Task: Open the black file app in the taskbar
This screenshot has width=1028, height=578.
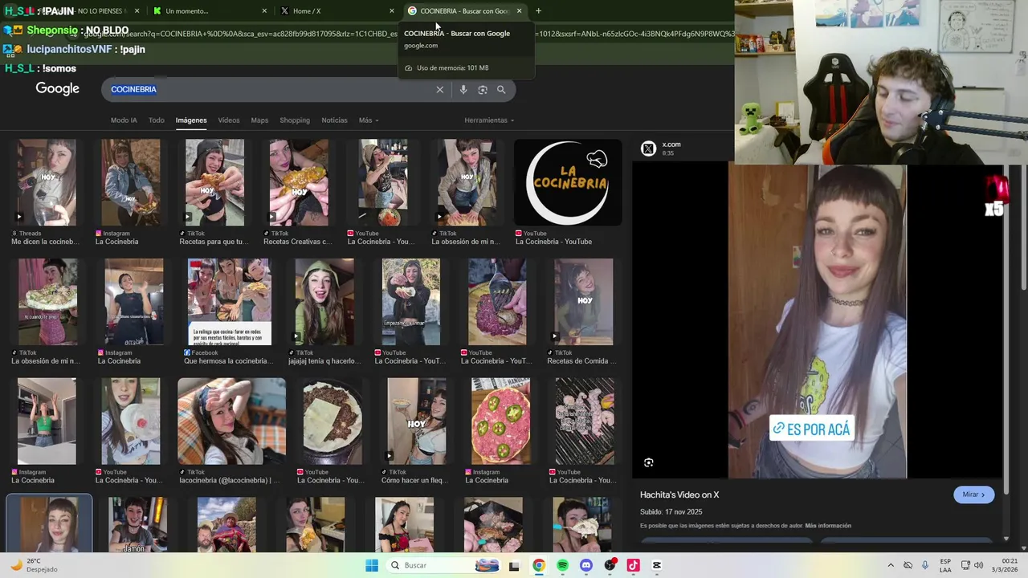Action: pos(514,565)
